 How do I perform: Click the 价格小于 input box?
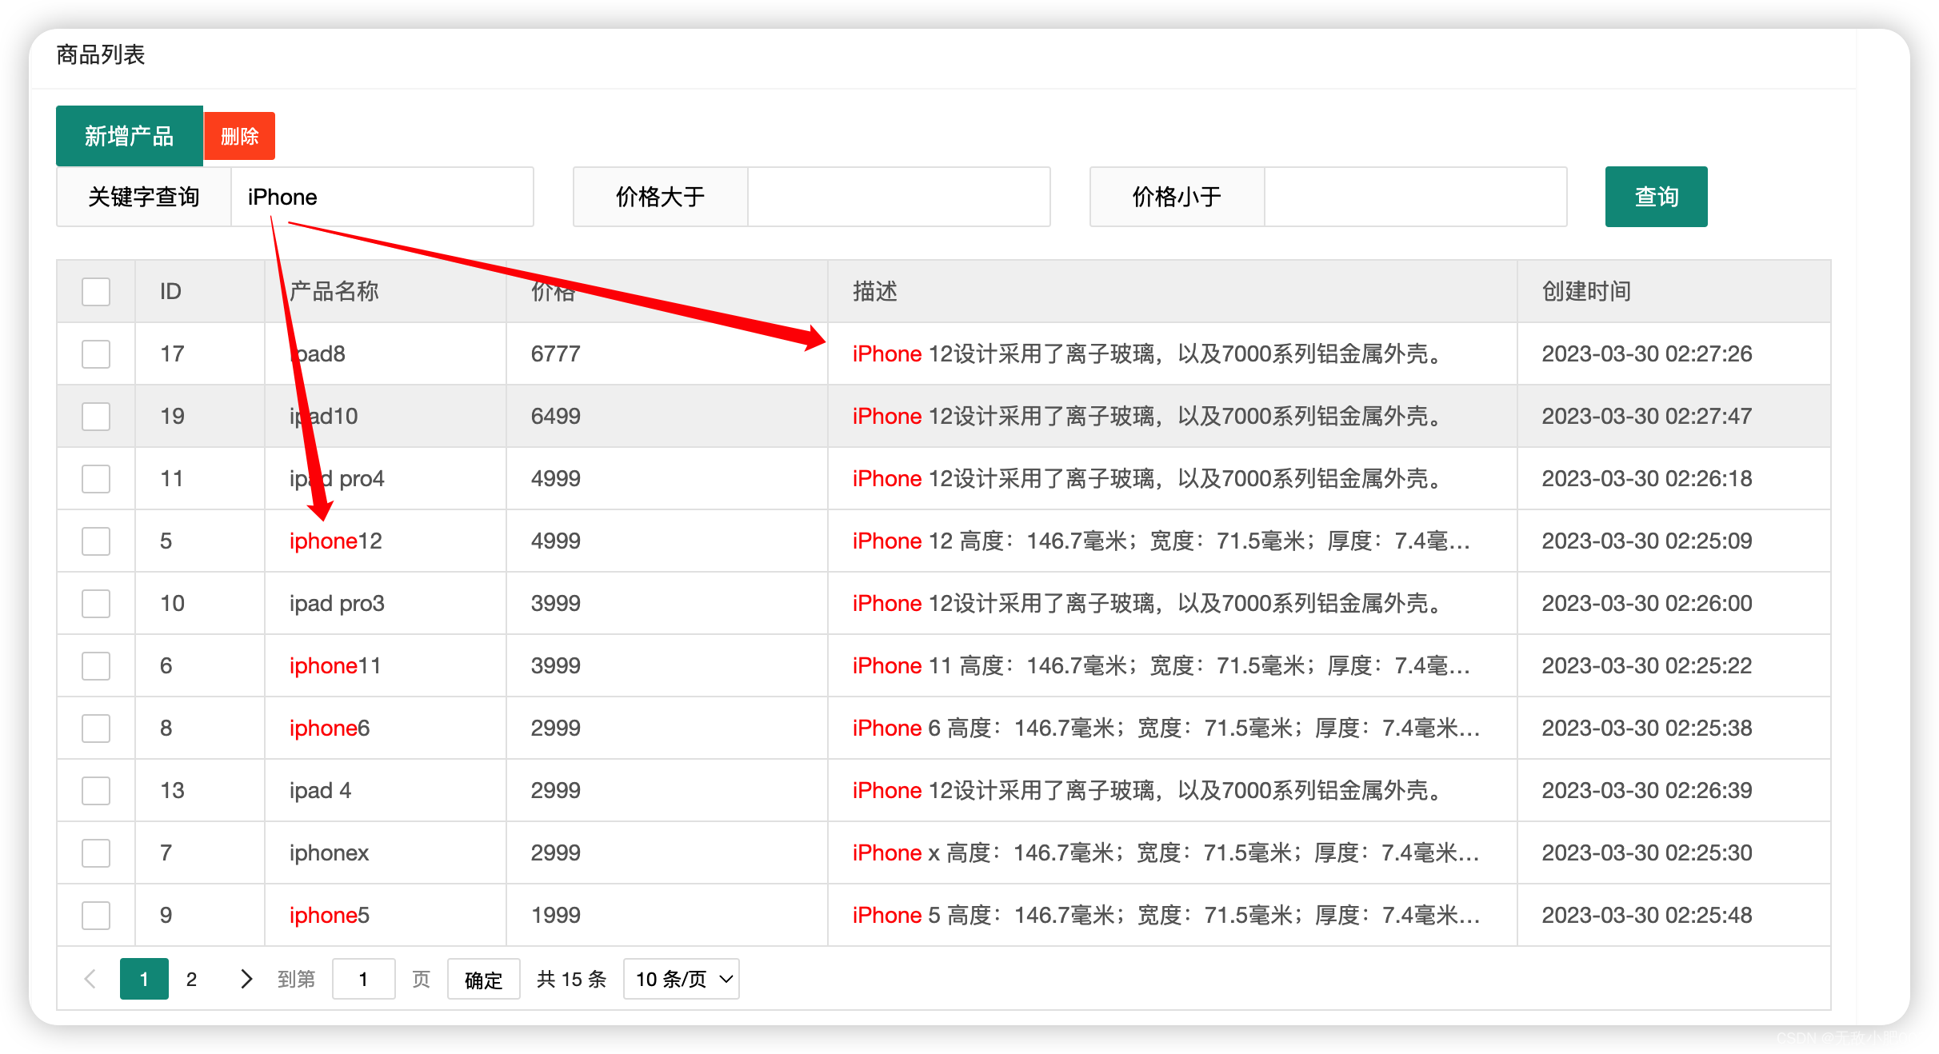click(1415, 197)
